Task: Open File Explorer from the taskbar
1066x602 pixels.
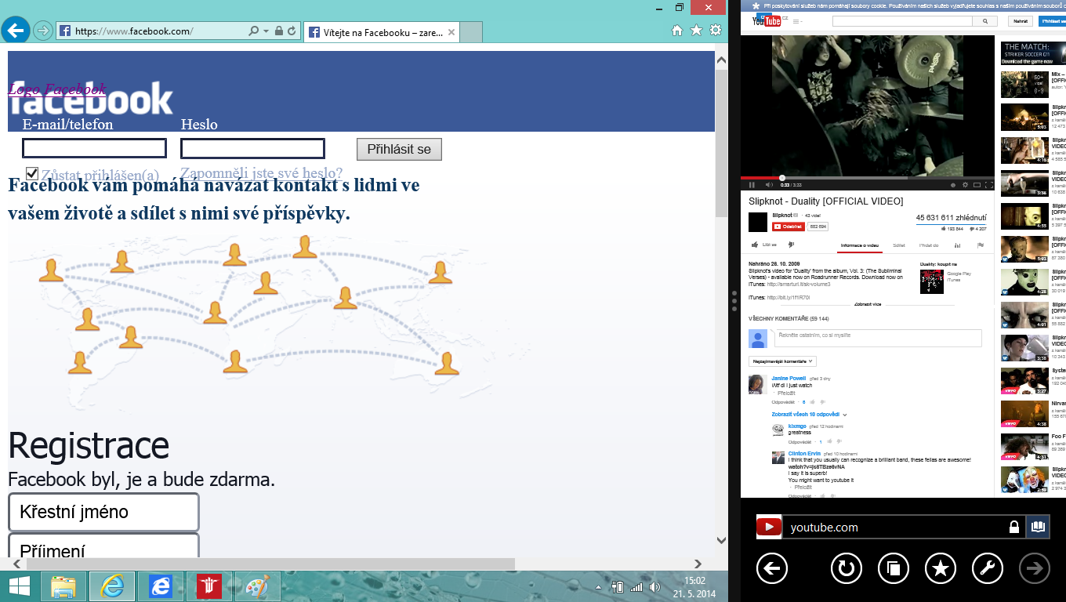Action: pos(63,586)
